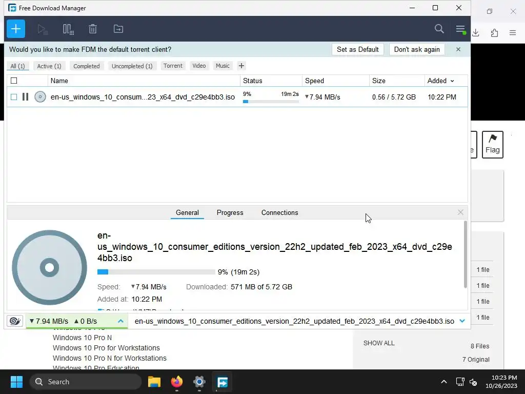Add a new download with the plus button
525x394 pixels.
click(x=16, y=29)
